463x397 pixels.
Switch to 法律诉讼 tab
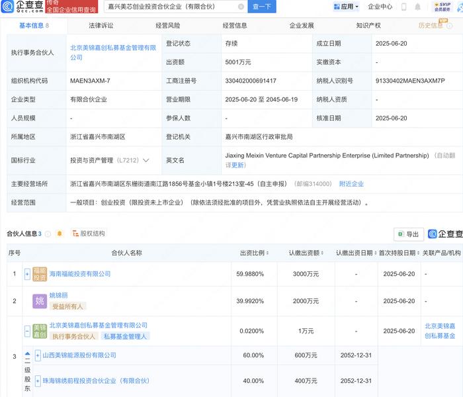(101, 26)
